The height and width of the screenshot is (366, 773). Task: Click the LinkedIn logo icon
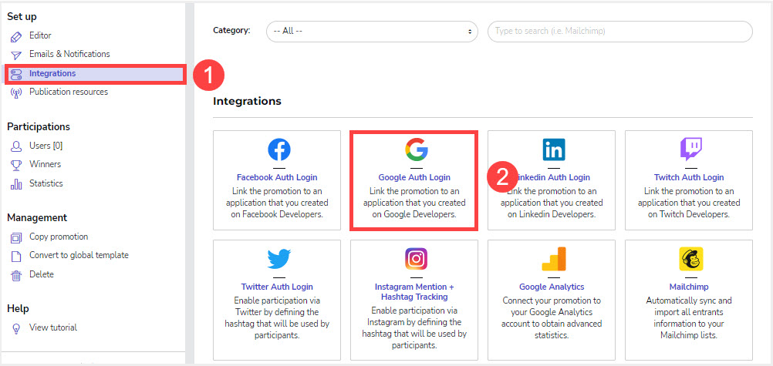tap(554, 149)
